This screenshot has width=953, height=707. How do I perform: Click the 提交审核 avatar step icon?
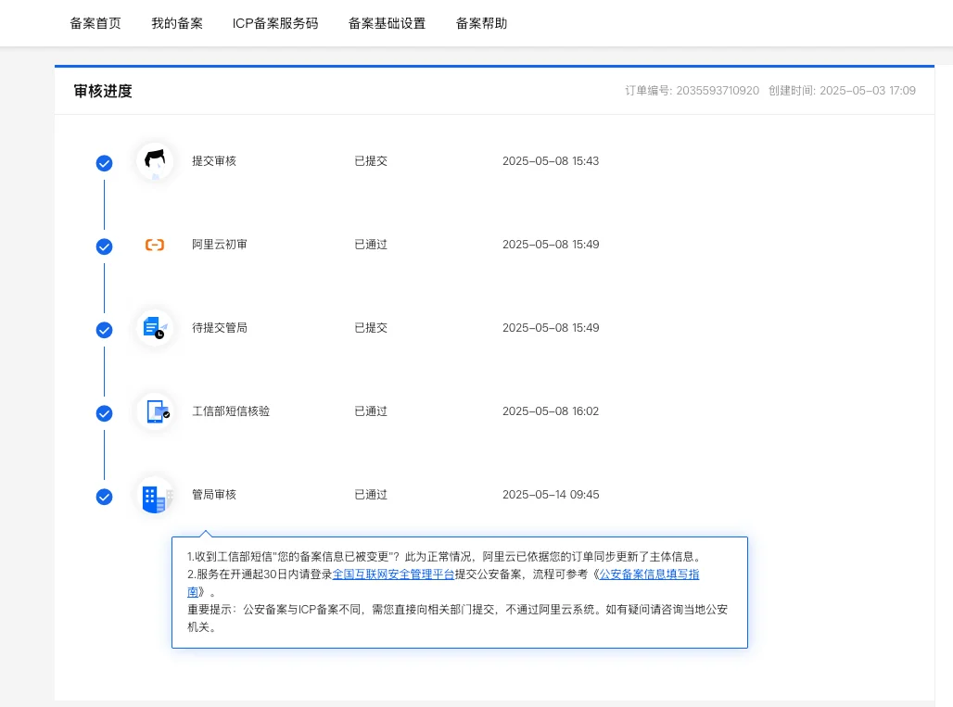(154, 159)
